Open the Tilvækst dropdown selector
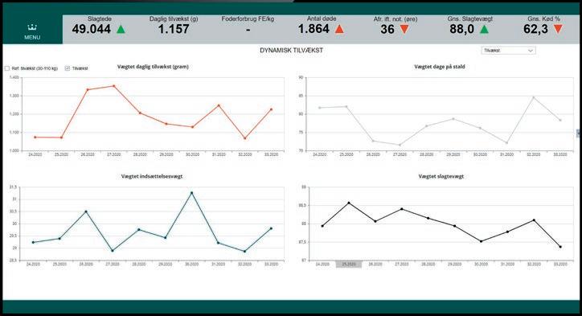582x316 pixels. tap(508, 51)
